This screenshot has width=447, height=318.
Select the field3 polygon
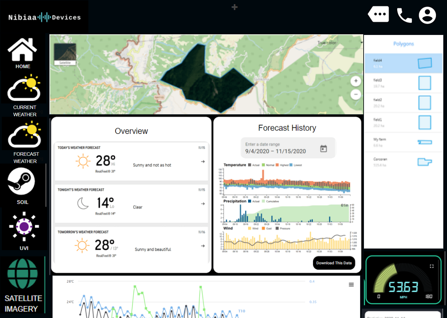403,83
